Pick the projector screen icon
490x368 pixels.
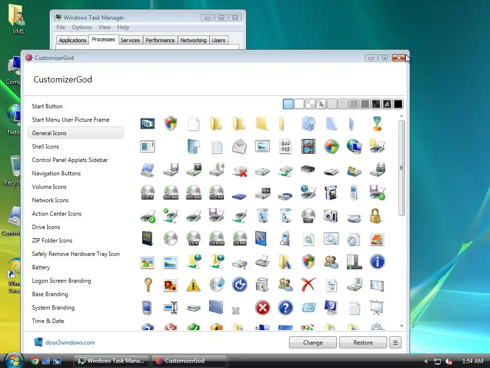pyautogui.click(x=377, y=308)
